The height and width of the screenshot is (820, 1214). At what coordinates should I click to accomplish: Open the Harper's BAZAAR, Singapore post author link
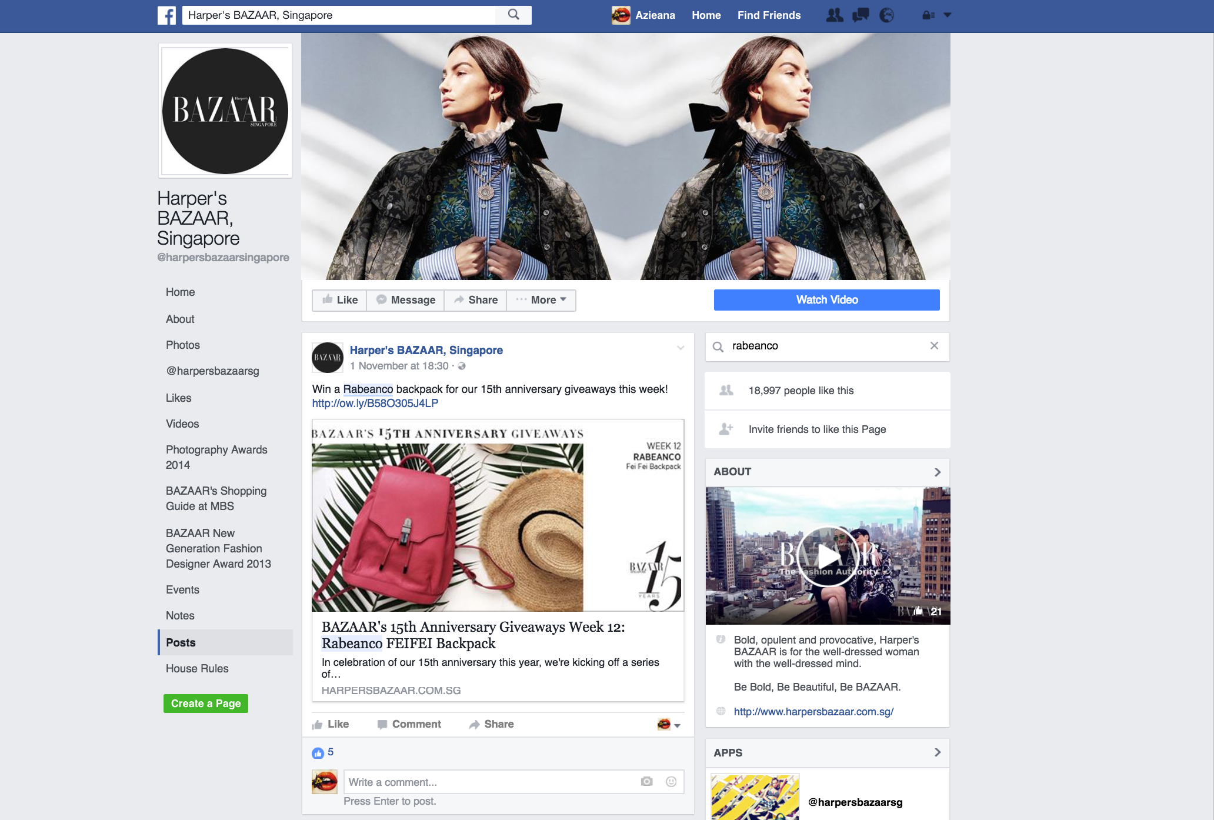(x=426, y=351)
